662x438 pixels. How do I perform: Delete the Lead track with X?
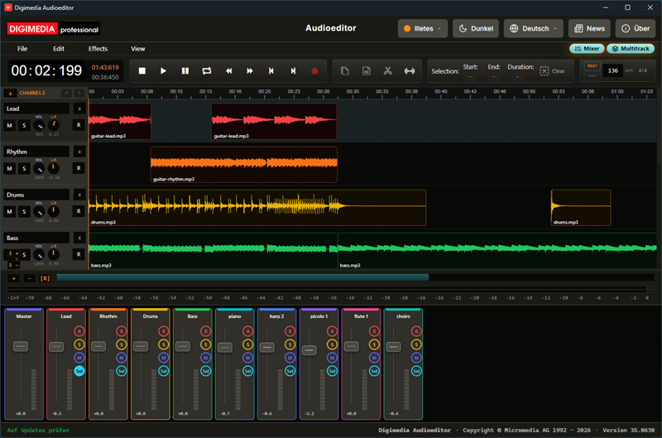click(79, 108)
